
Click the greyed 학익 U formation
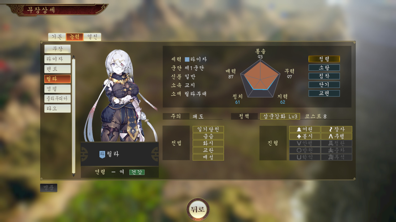pyautogui.click(x=305, y=157)
